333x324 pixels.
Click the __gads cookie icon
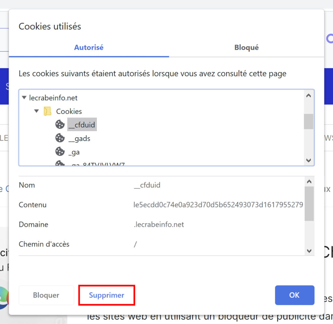tap(60, 138)
